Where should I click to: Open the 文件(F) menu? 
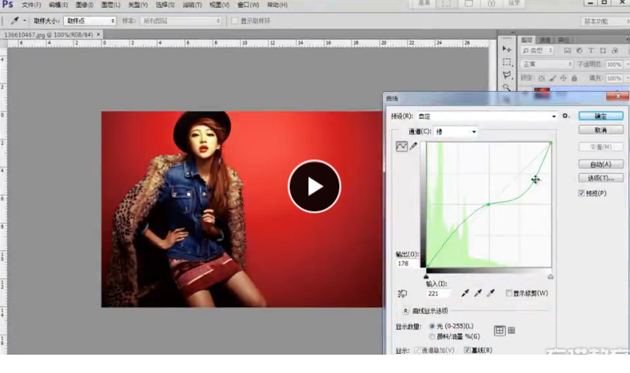pos(31,6)
